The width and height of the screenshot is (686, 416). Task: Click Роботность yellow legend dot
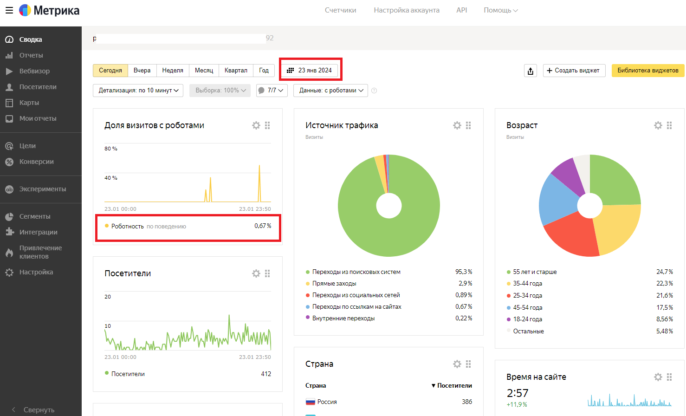tap(107, 226)
